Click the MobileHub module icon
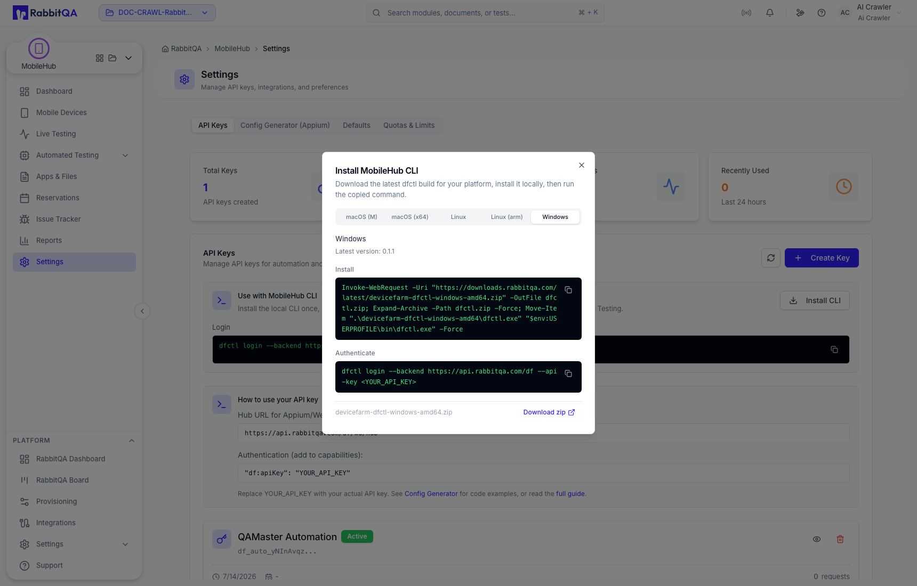 (x=39, y=48)
